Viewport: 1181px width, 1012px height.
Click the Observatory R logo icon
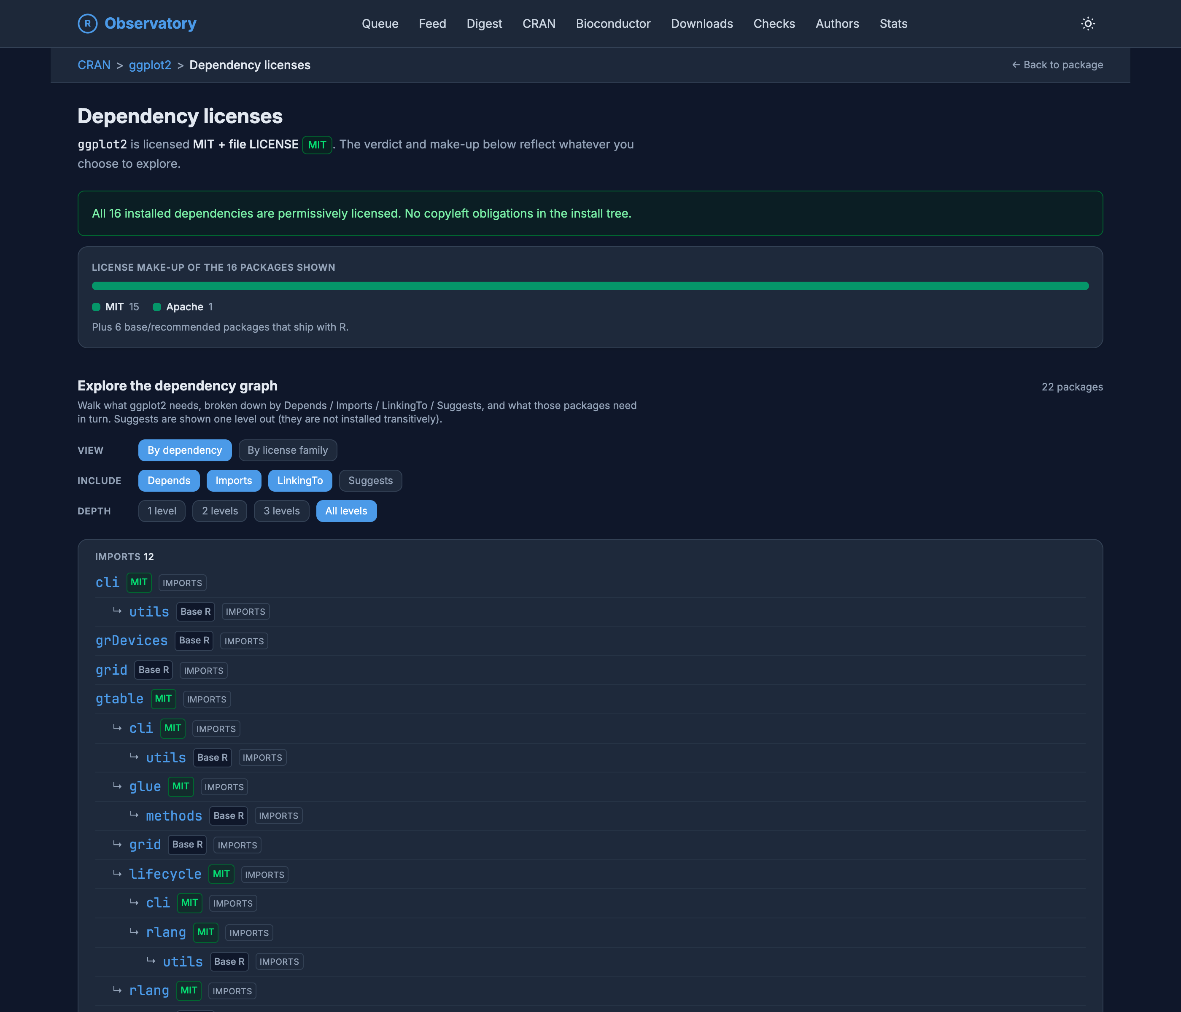(x=87, y=23)
